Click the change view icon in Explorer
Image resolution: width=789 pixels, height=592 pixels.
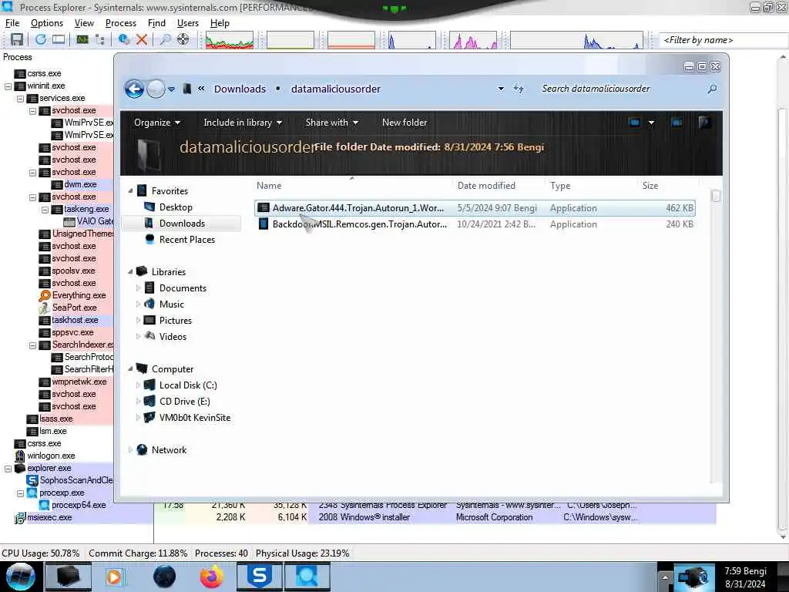pos(635,123)
